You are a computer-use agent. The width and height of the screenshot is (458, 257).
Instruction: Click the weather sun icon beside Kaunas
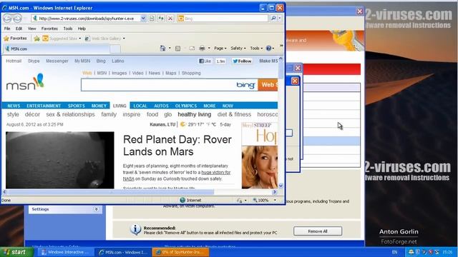coord(183,124)
